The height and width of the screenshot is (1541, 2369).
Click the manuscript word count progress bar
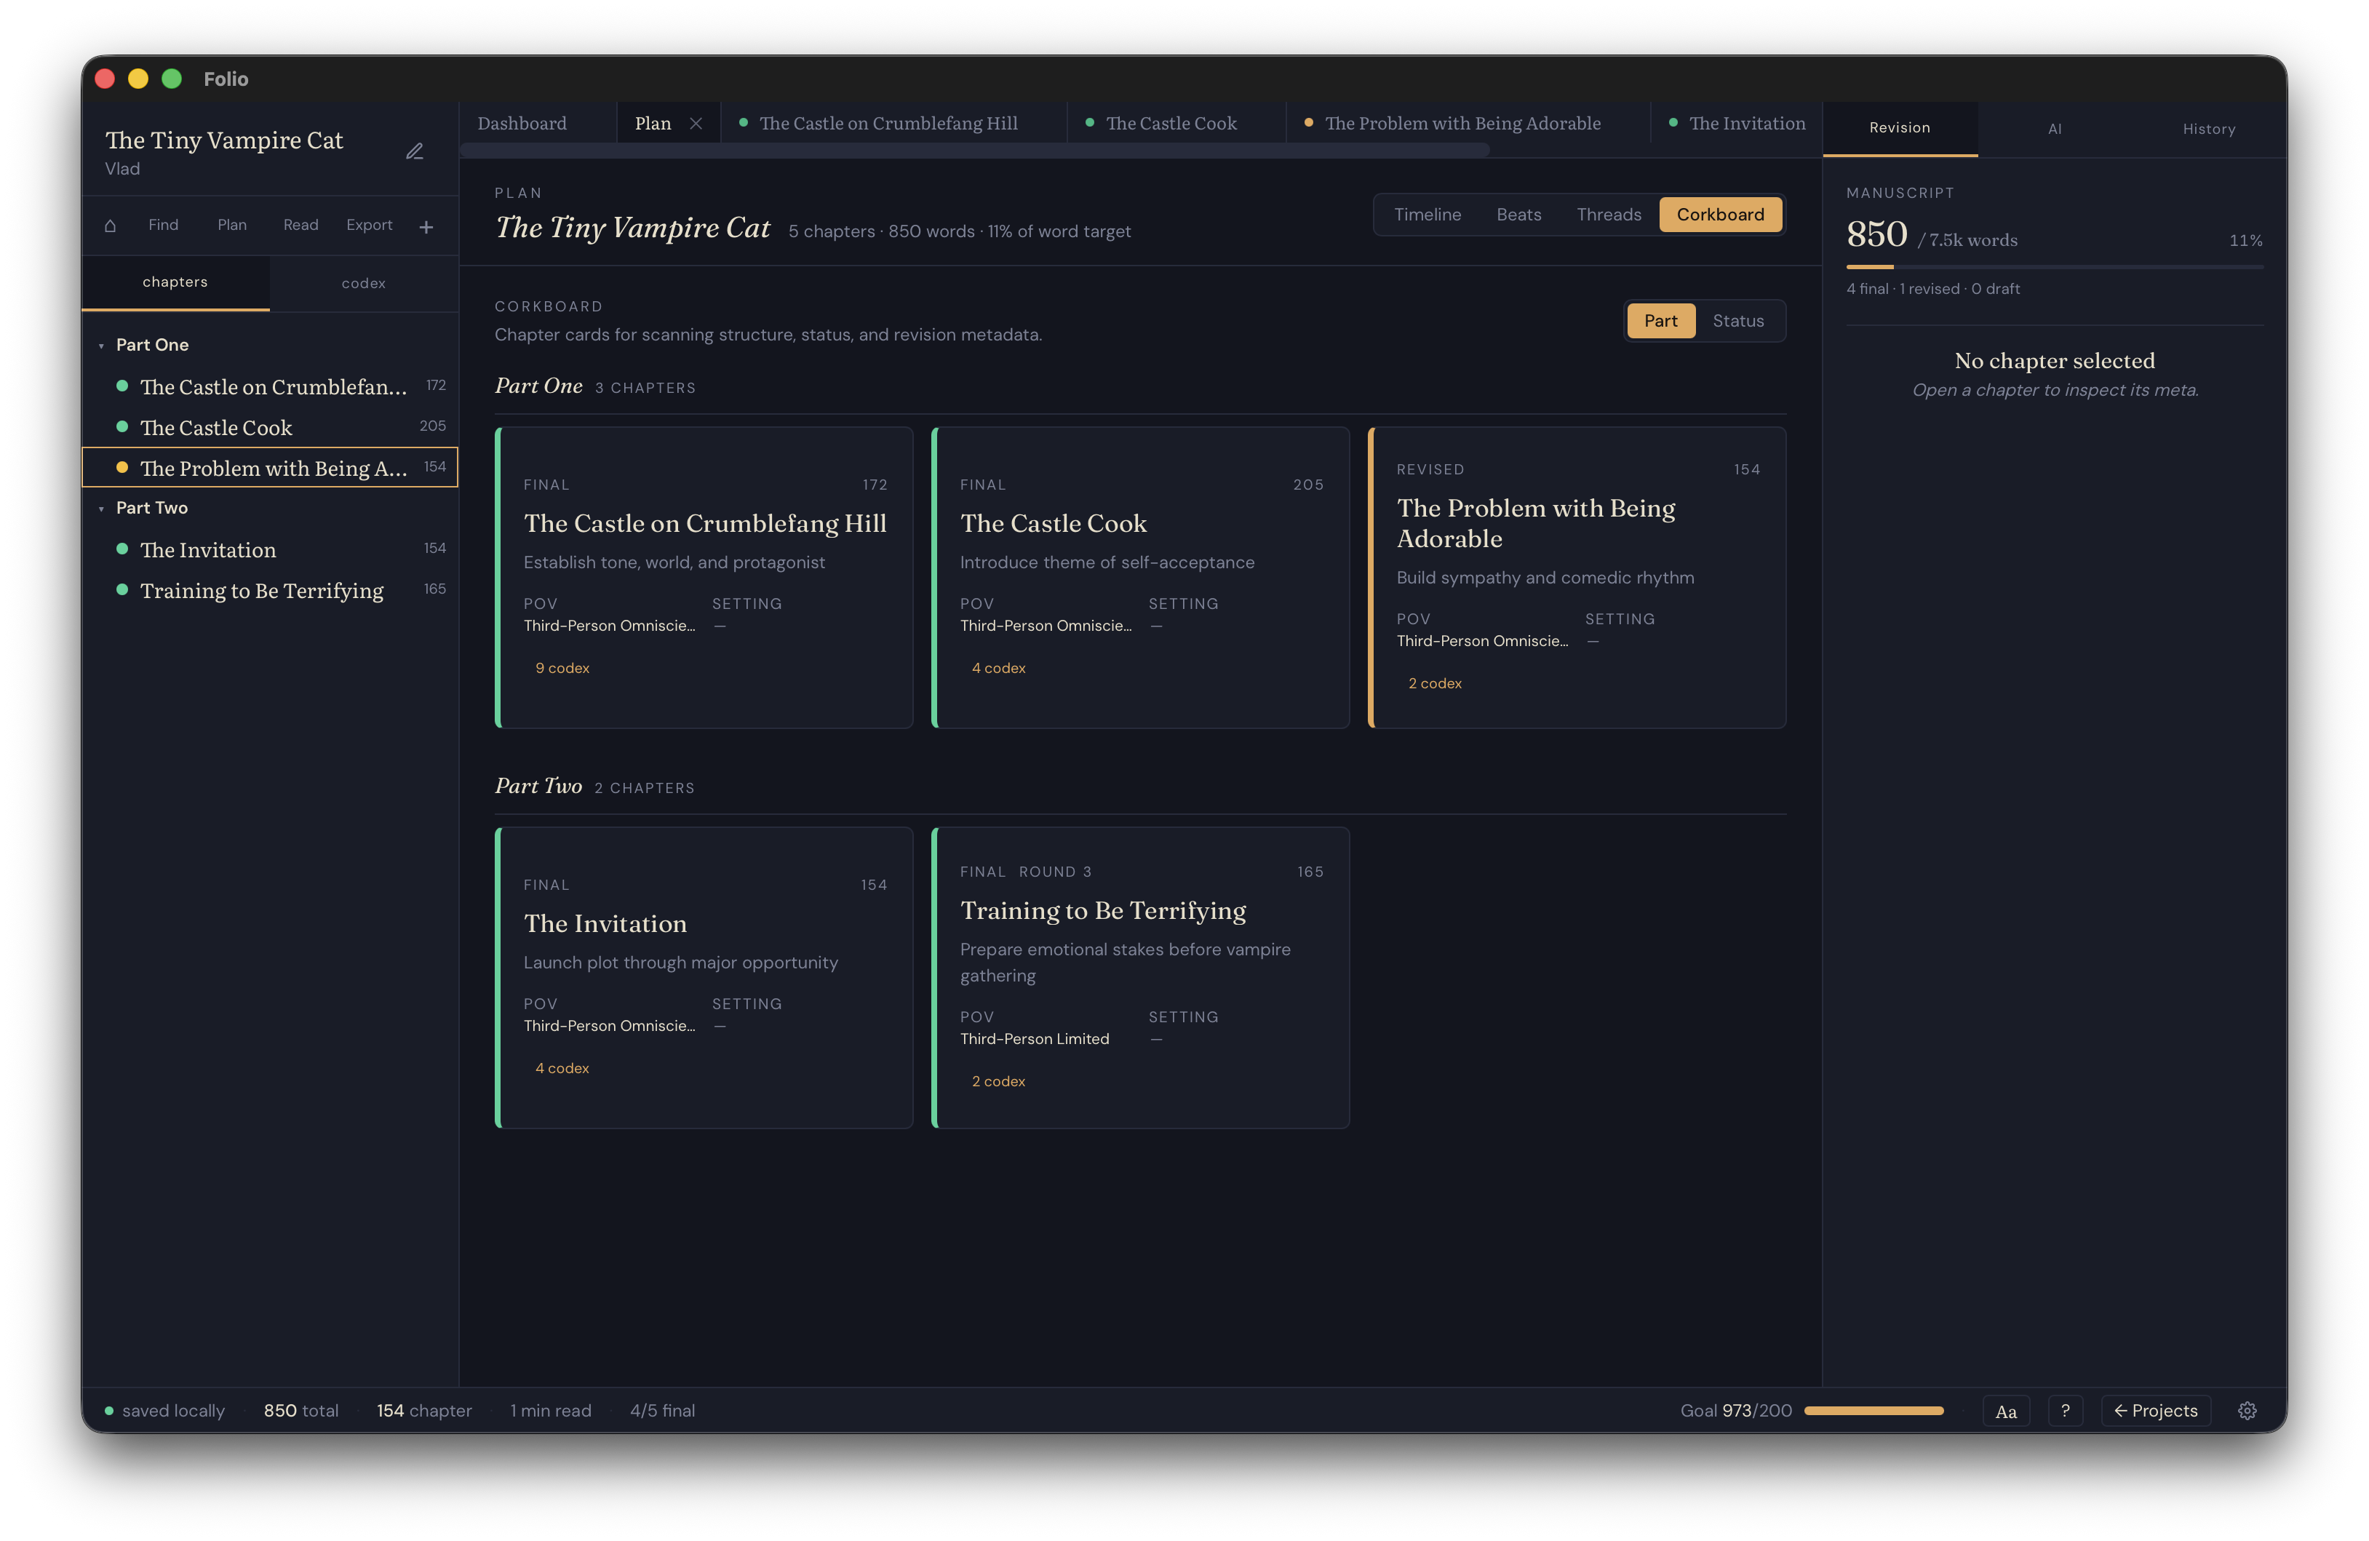(2055, 267)
